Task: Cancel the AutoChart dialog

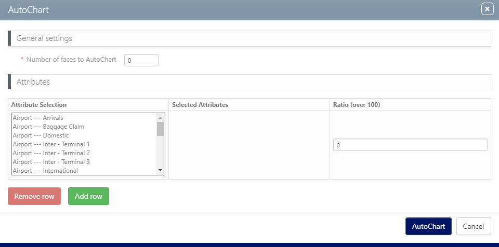Action: (473, 226)
